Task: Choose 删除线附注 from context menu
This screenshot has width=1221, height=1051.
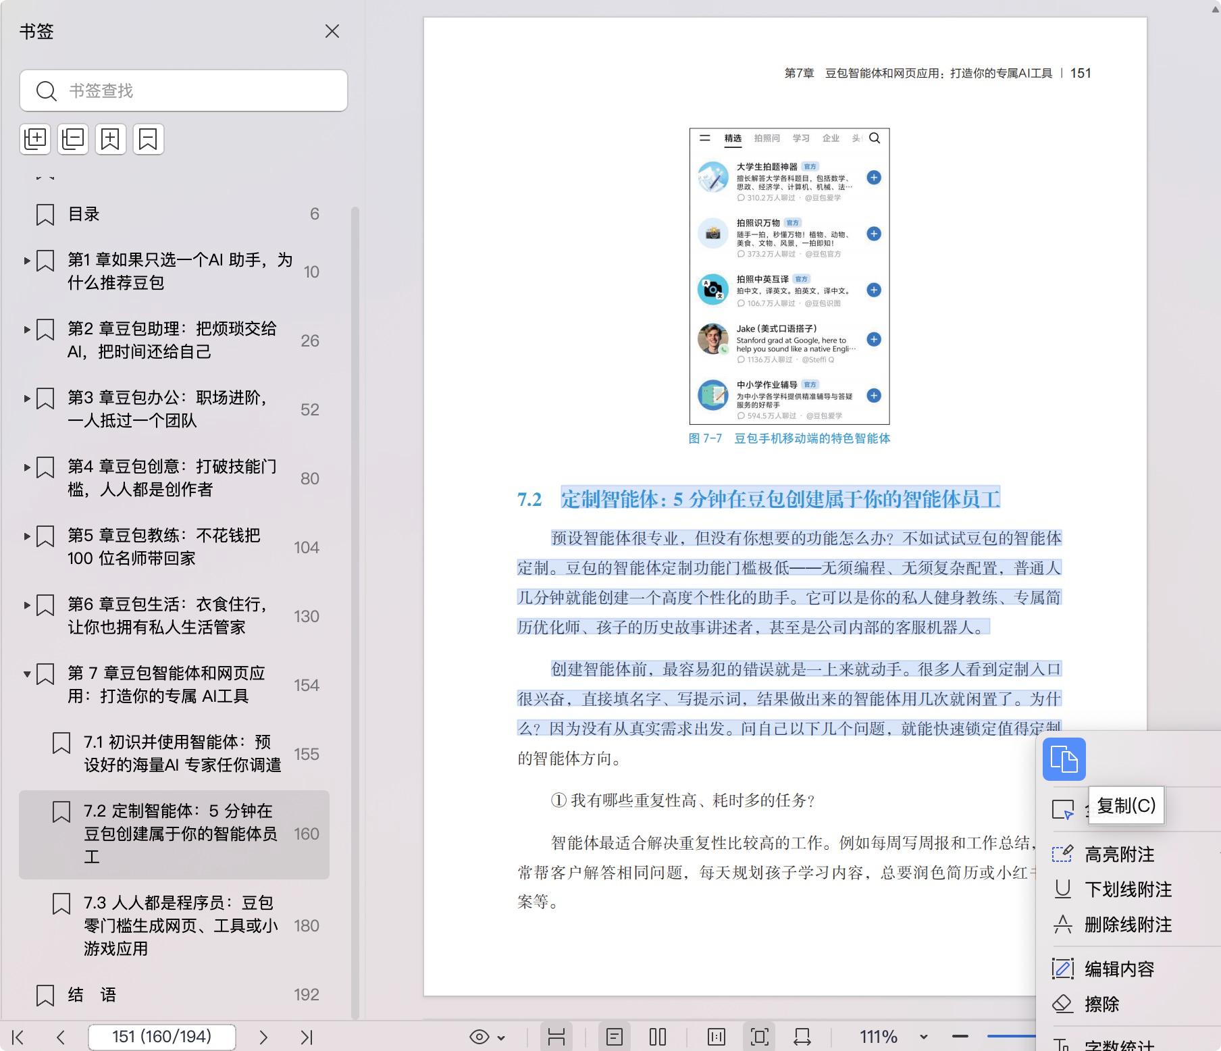Action: coord(1128,925)
